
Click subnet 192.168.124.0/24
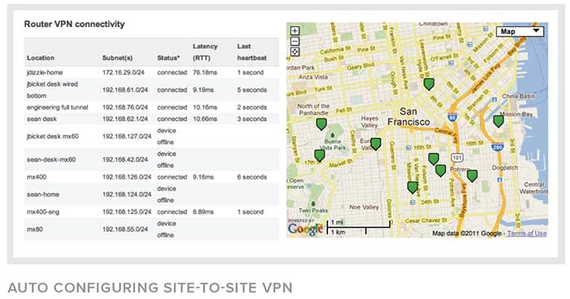click(x=127, y=194)
